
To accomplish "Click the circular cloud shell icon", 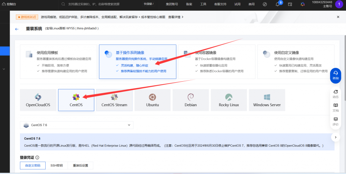I will 265,4.
